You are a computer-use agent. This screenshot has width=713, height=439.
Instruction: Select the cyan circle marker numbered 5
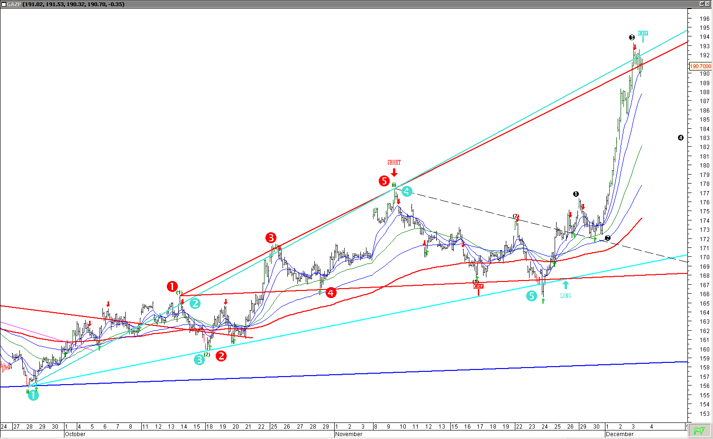pos(531,296)
